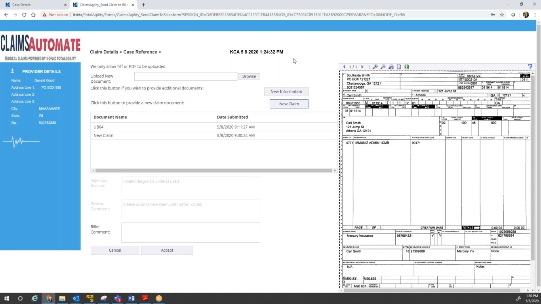Image resolution: width=541 pixels, height=304 pixels.
Task: Bookmark this page with the star icon
Action: tap(502, 15)
